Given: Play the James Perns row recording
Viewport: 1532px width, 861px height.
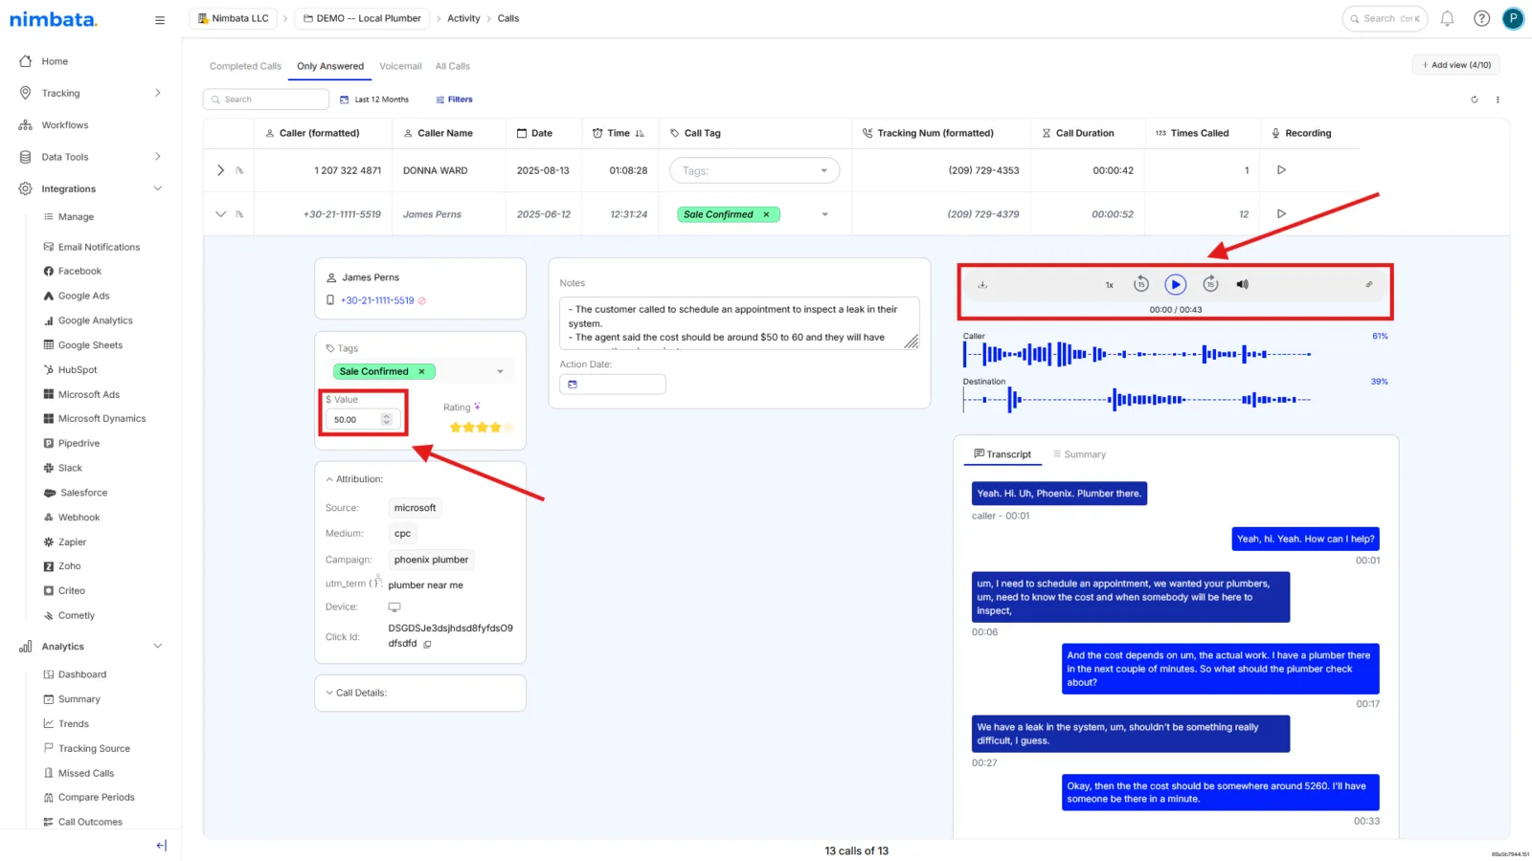Looking at the screenshot, I should pos(1281,214).
